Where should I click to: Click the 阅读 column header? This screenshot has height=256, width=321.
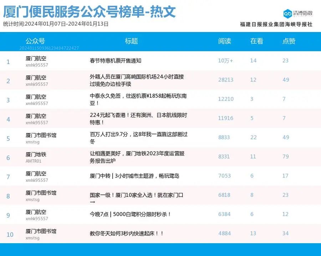[x=225, y=41]
